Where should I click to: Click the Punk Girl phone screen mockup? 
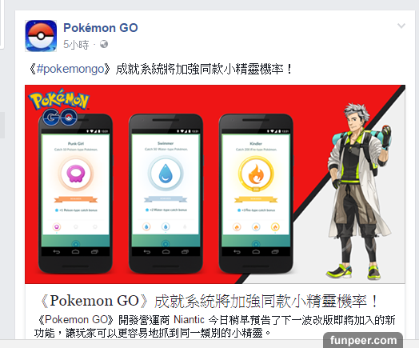click(x=76, y=191)
